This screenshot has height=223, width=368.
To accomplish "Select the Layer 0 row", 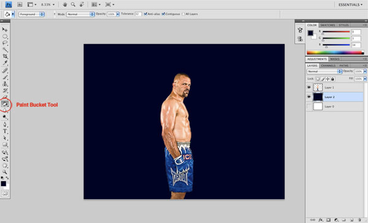I will [335, 106].
